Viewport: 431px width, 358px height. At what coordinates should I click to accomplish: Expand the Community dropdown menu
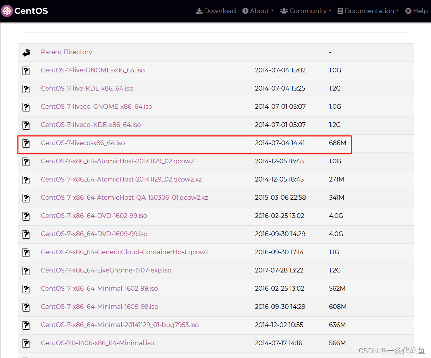tap(306, 11)
